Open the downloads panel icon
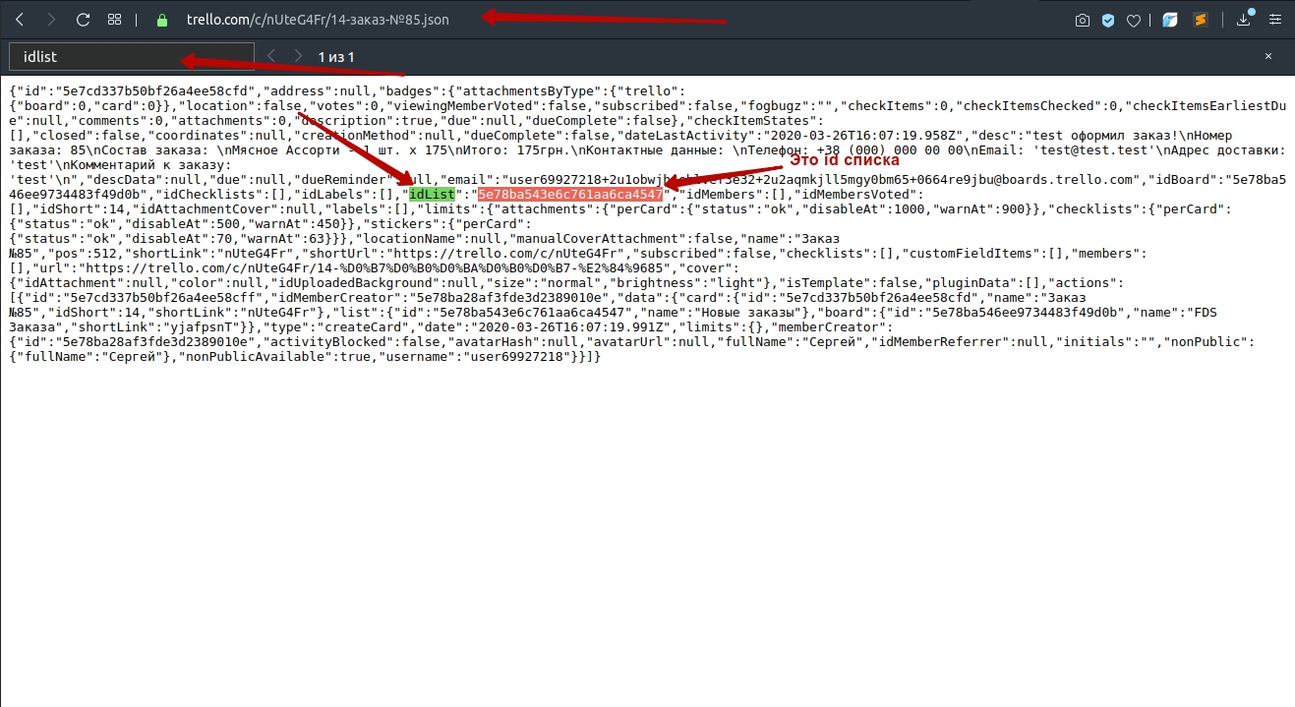 [x=1244, y=20]
